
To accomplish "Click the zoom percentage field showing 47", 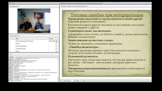I will point(72,80).
